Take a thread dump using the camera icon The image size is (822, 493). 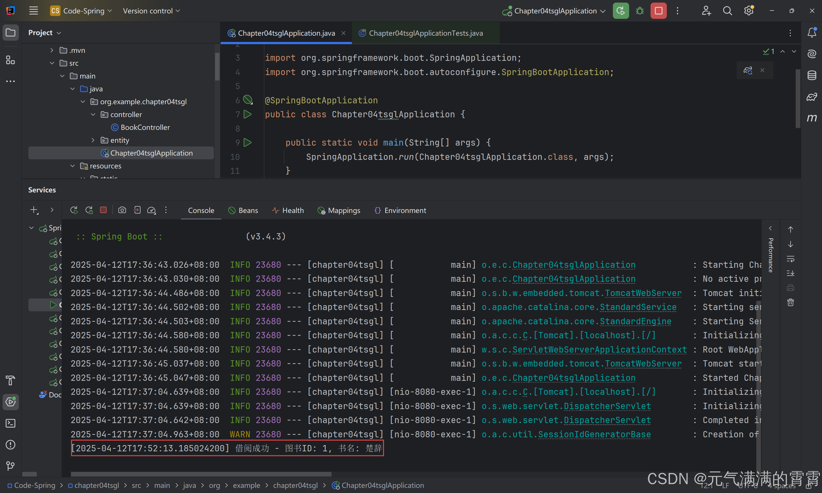coord(122,210)
